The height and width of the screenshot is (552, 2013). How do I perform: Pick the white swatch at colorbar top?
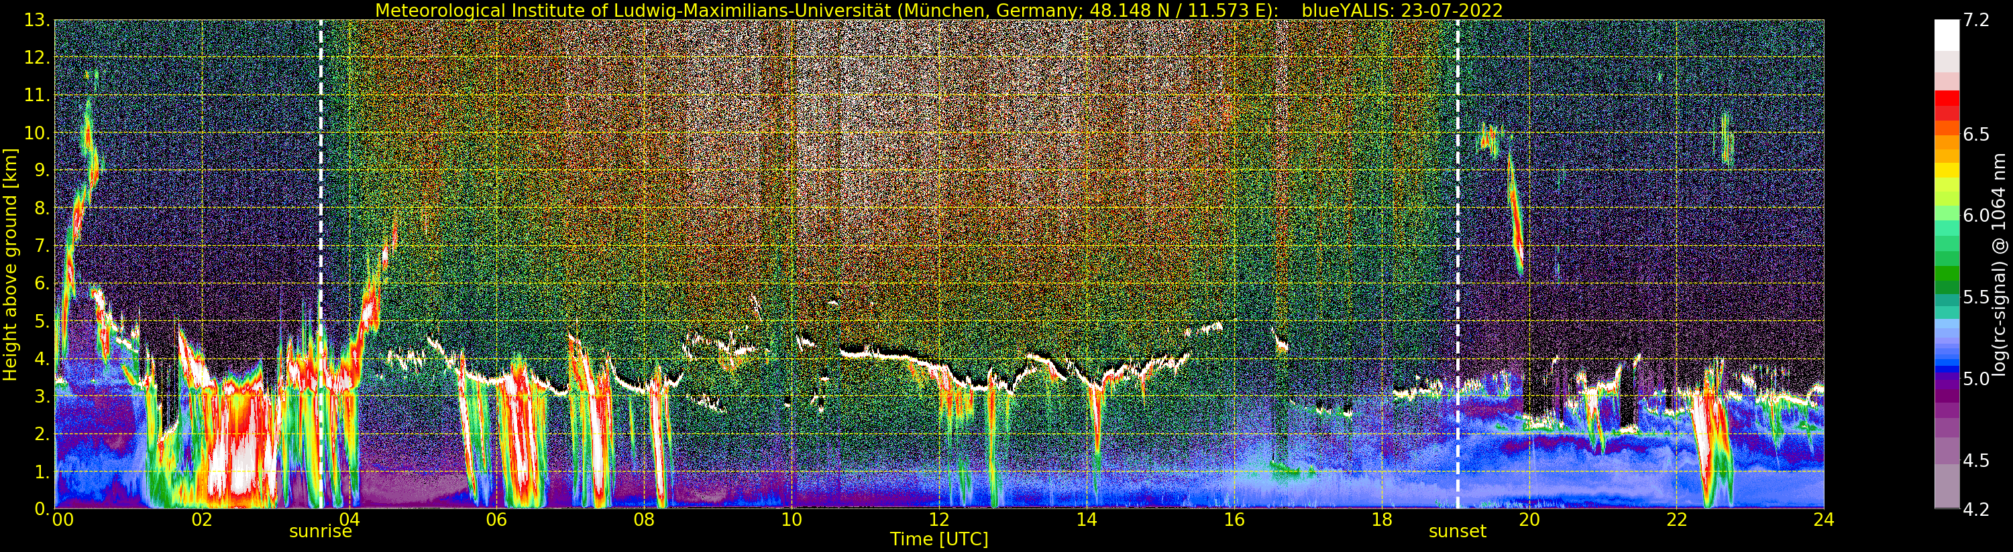[x=1947, y=35]
